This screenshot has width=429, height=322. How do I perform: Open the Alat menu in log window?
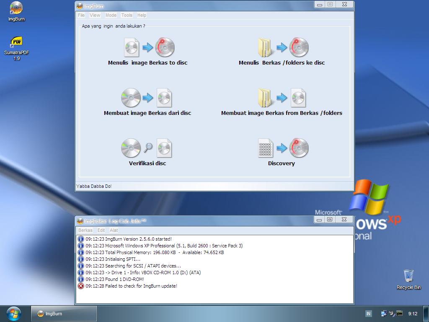click(x=114, y=230)
